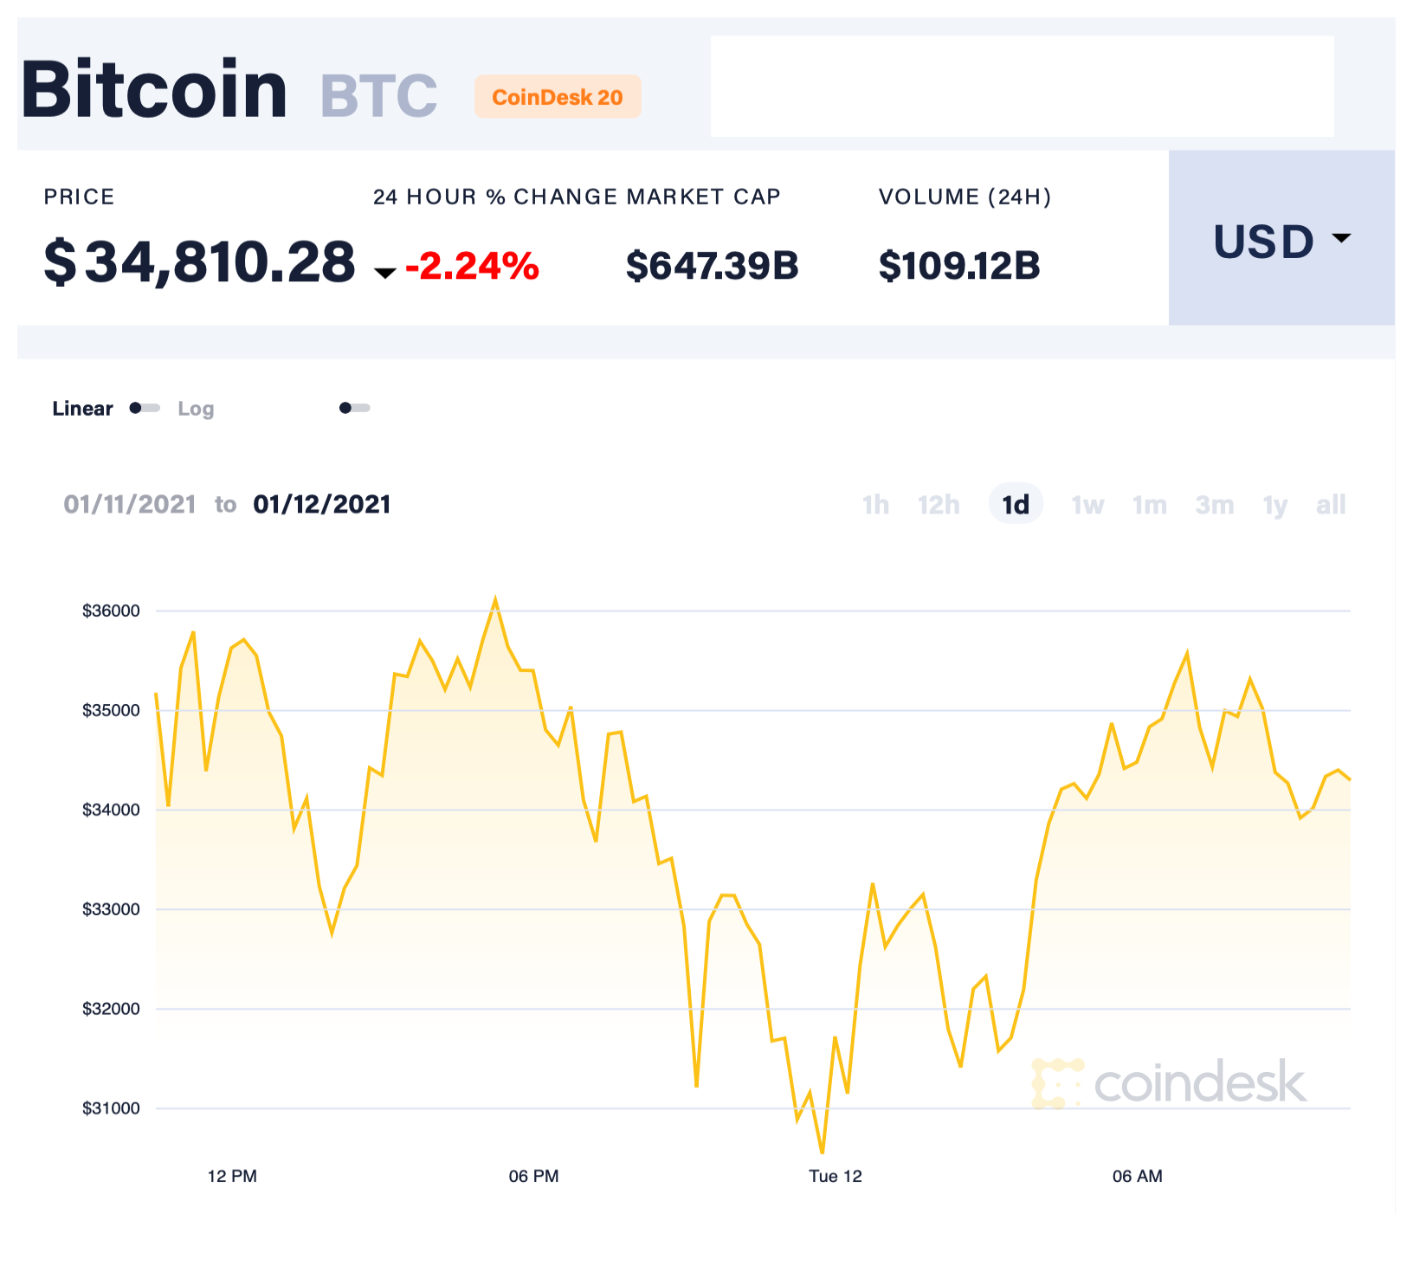
Task: Select the 1d time range
Action: pyautogui.click(x=1016, y=505)
